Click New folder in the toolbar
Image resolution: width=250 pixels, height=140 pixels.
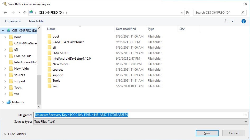(x=37, y=21)
